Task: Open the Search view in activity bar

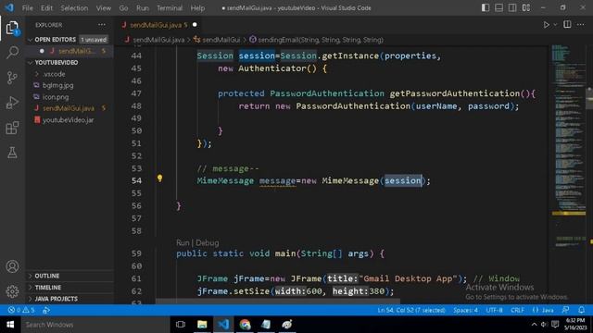Action: click(12, 52)
